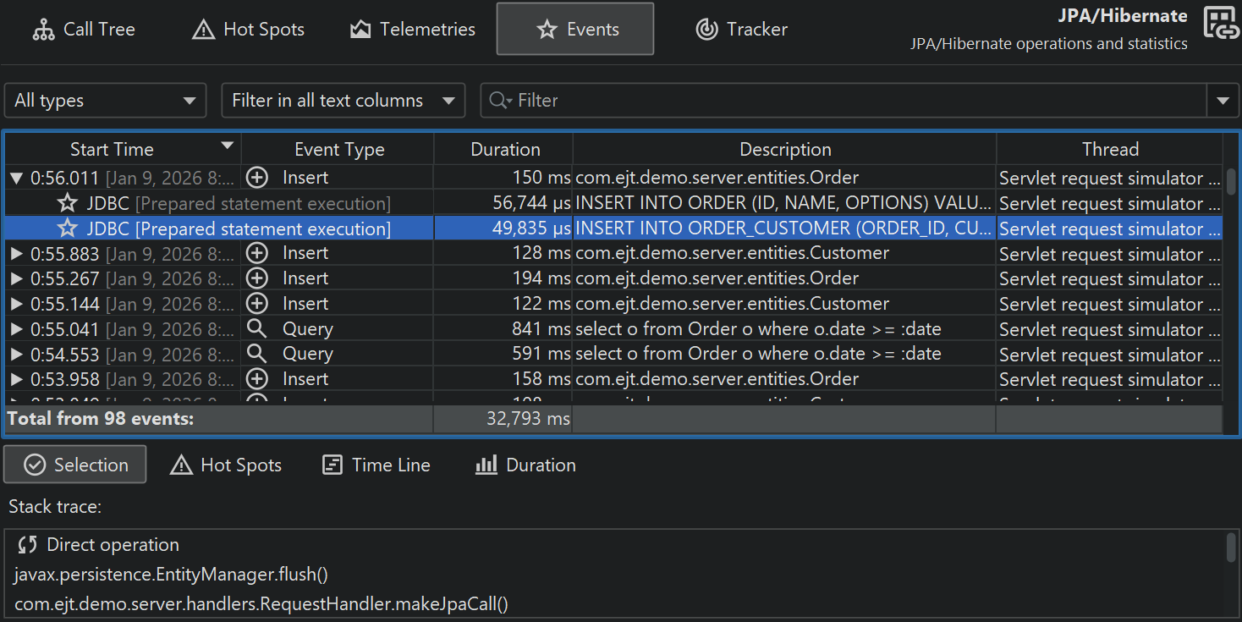1242x622 pixels.
Task: Click the magnifier icon in Filter field
Action: [499, 101]
